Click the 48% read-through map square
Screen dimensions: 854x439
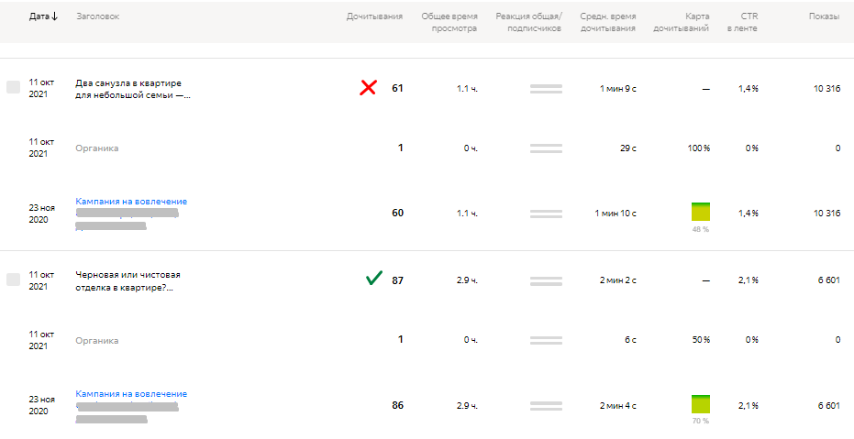click(700, 212)
